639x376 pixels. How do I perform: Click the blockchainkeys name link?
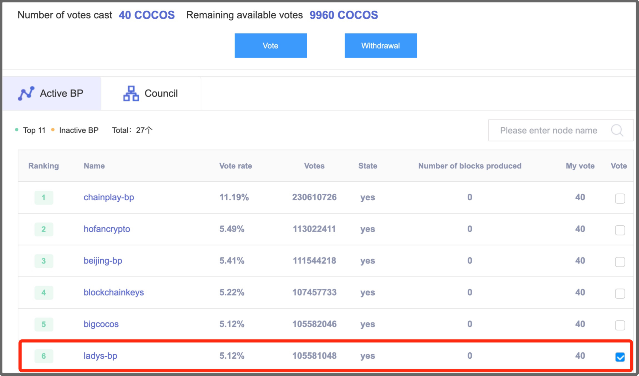pyautogui.click(x=113, y=292)
